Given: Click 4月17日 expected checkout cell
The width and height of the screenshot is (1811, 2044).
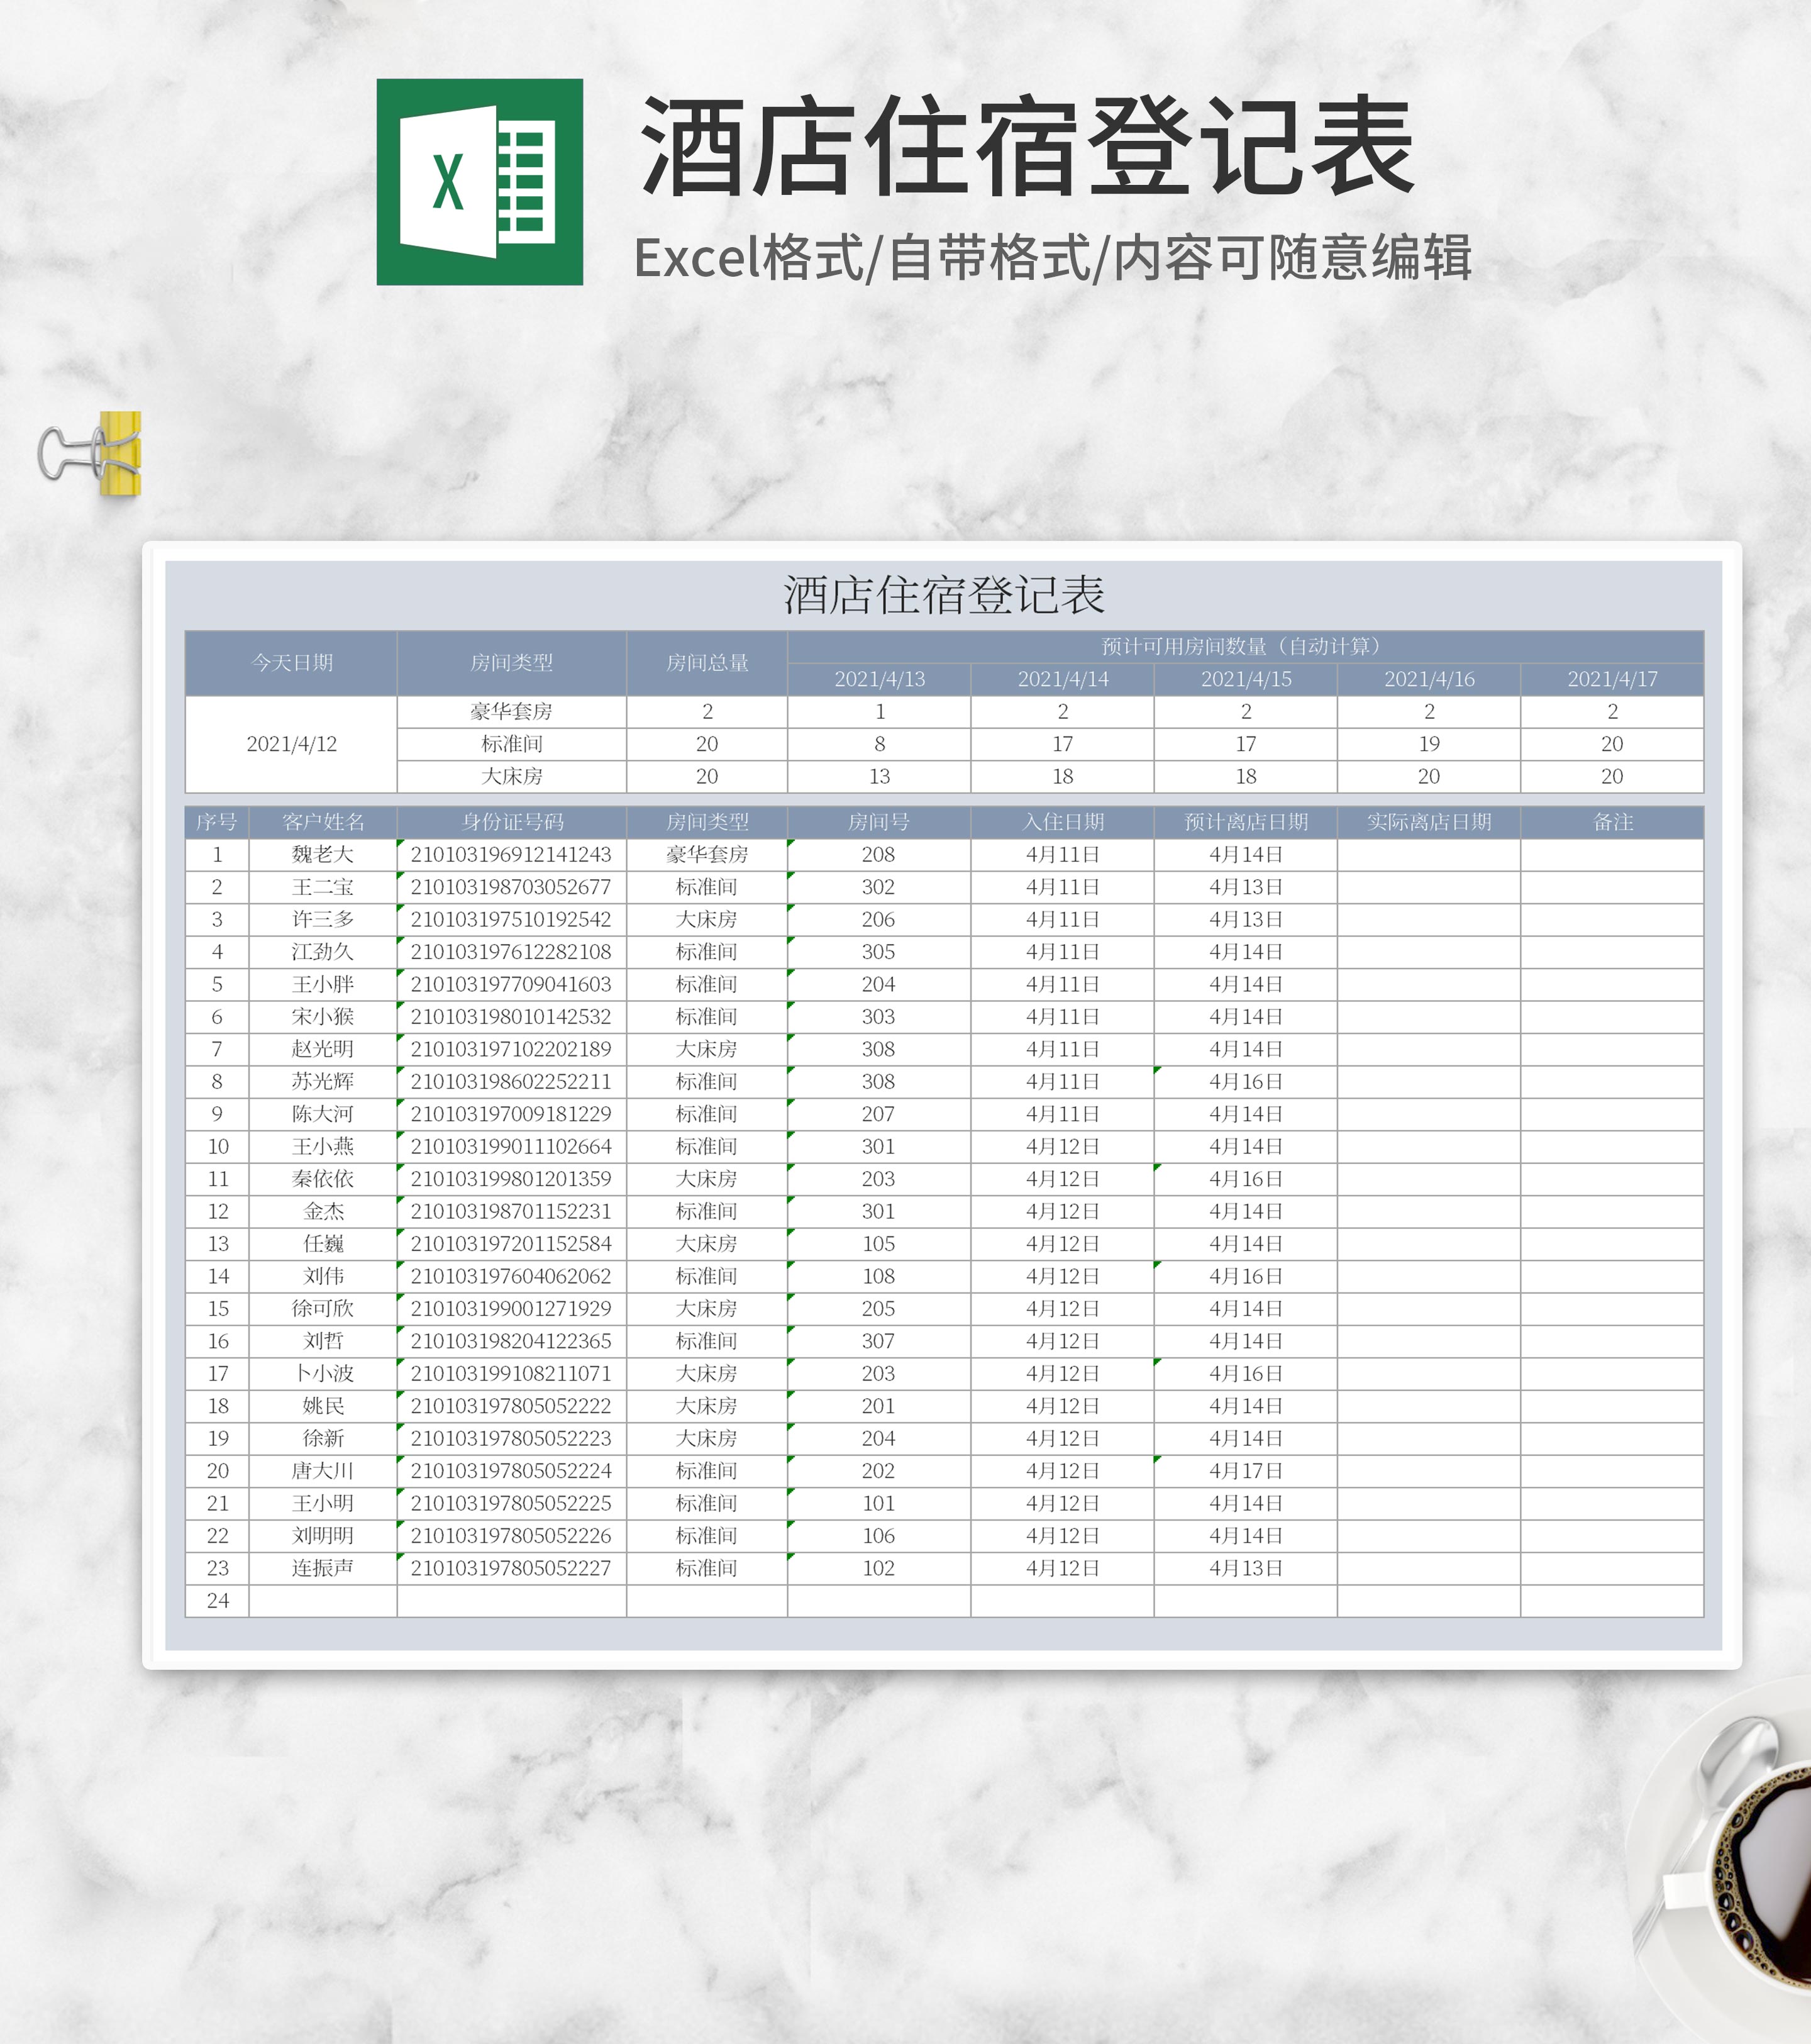Looking at the screenshot, I should 1245,1470.
